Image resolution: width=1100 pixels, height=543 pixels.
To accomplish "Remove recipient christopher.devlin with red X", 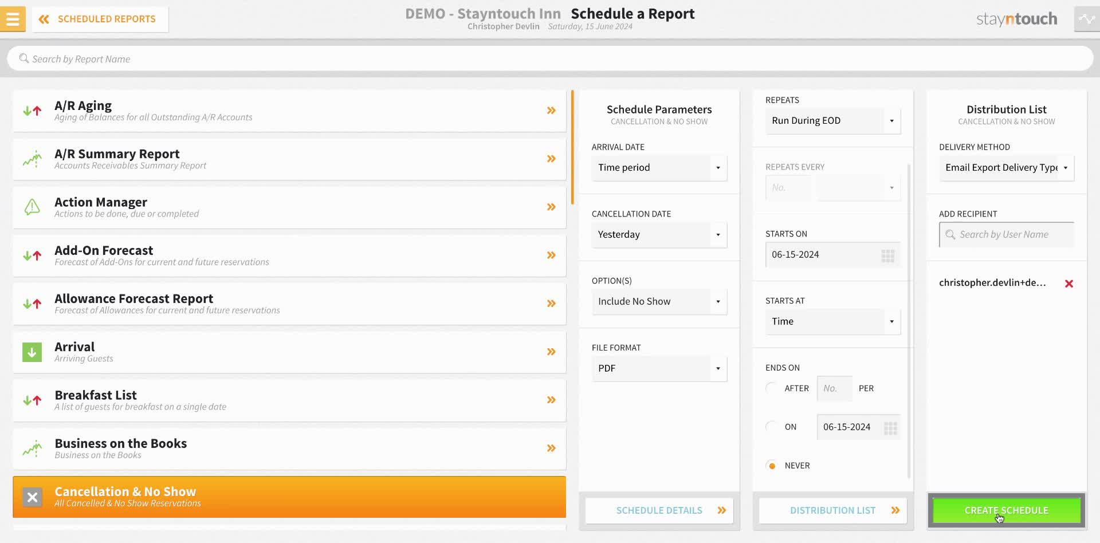I will point(1069,284).
